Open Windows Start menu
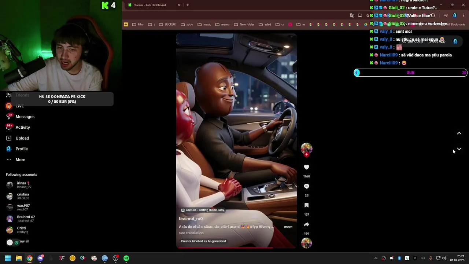The image size is (469, 264). pyautogui.click(x=8, y=258)
